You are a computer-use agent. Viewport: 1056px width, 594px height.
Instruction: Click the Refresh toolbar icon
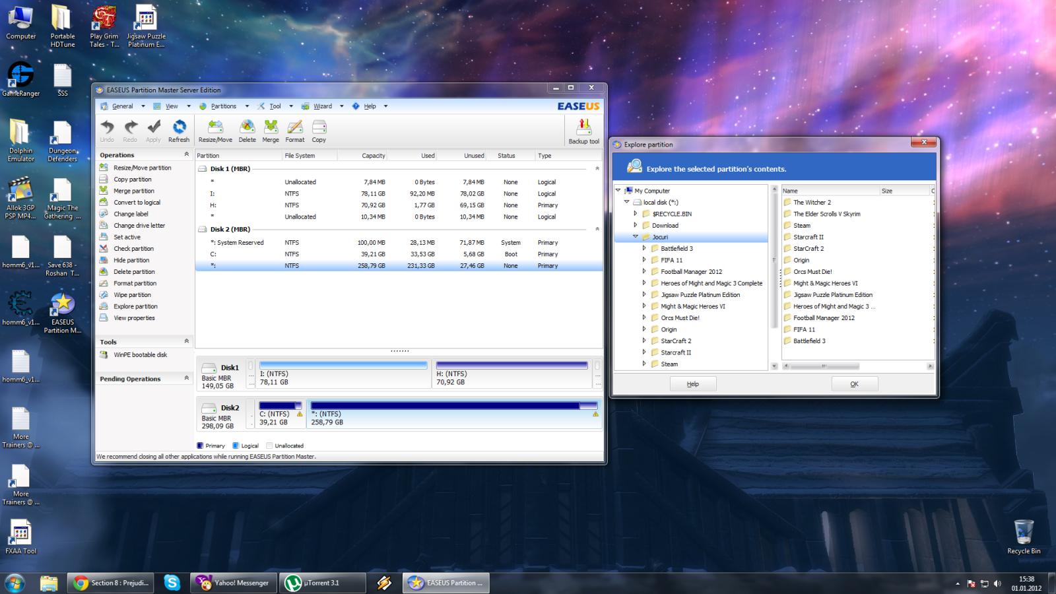(x=179, y=131)
